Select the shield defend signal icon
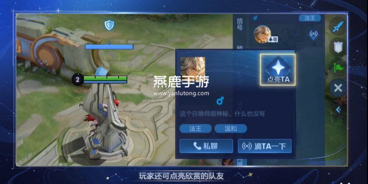 pyautogui.click(x=338, y=47)
